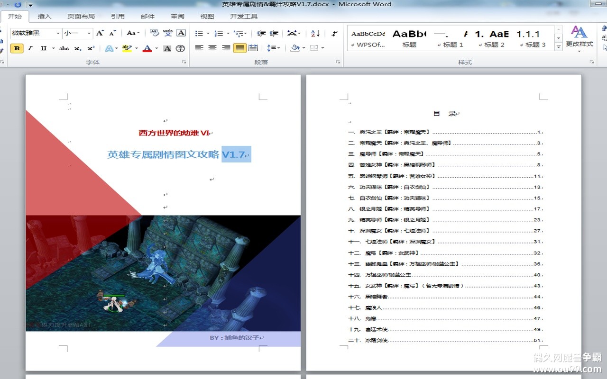Toggle justified text alignment

[239, 48]
